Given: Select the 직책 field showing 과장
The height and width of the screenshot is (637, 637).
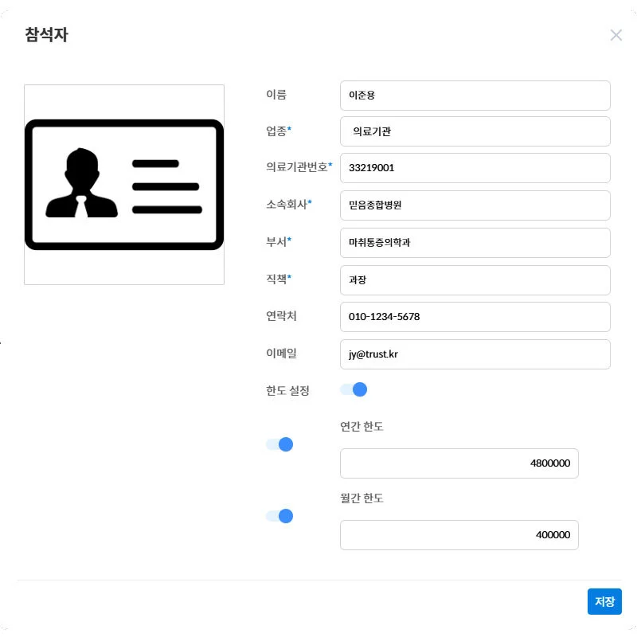Looking at the screenshot, I should click(475, 279).
